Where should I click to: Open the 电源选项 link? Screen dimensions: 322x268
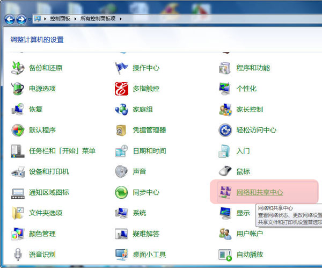point(42,89)
